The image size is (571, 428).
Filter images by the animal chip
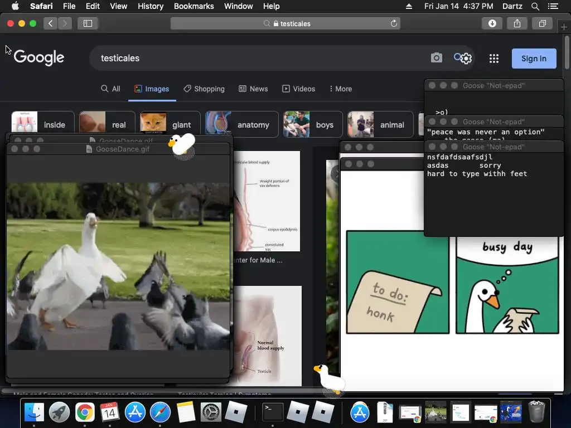pyautogui.click(x=380, y=124)
